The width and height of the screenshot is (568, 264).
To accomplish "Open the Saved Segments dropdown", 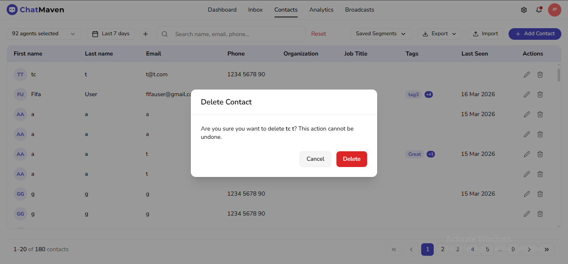I will pos(381,34).
